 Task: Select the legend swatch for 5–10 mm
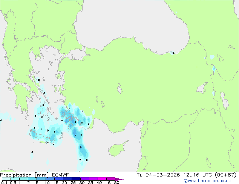[x=41, y=179]
